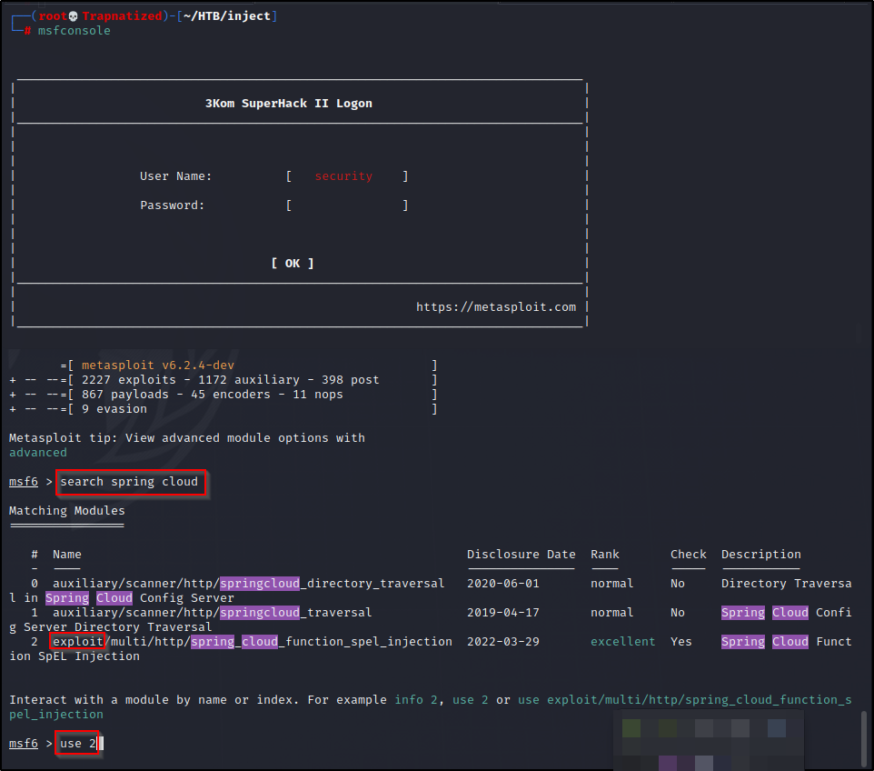Click the 2020-06-01 disclosure date

502,584
